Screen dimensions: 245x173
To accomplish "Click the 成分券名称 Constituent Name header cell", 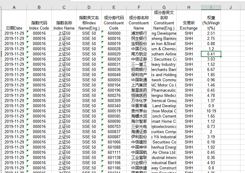I will [139, 20].
